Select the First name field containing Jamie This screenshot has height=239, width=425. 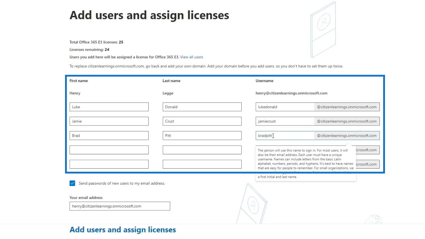109,121
